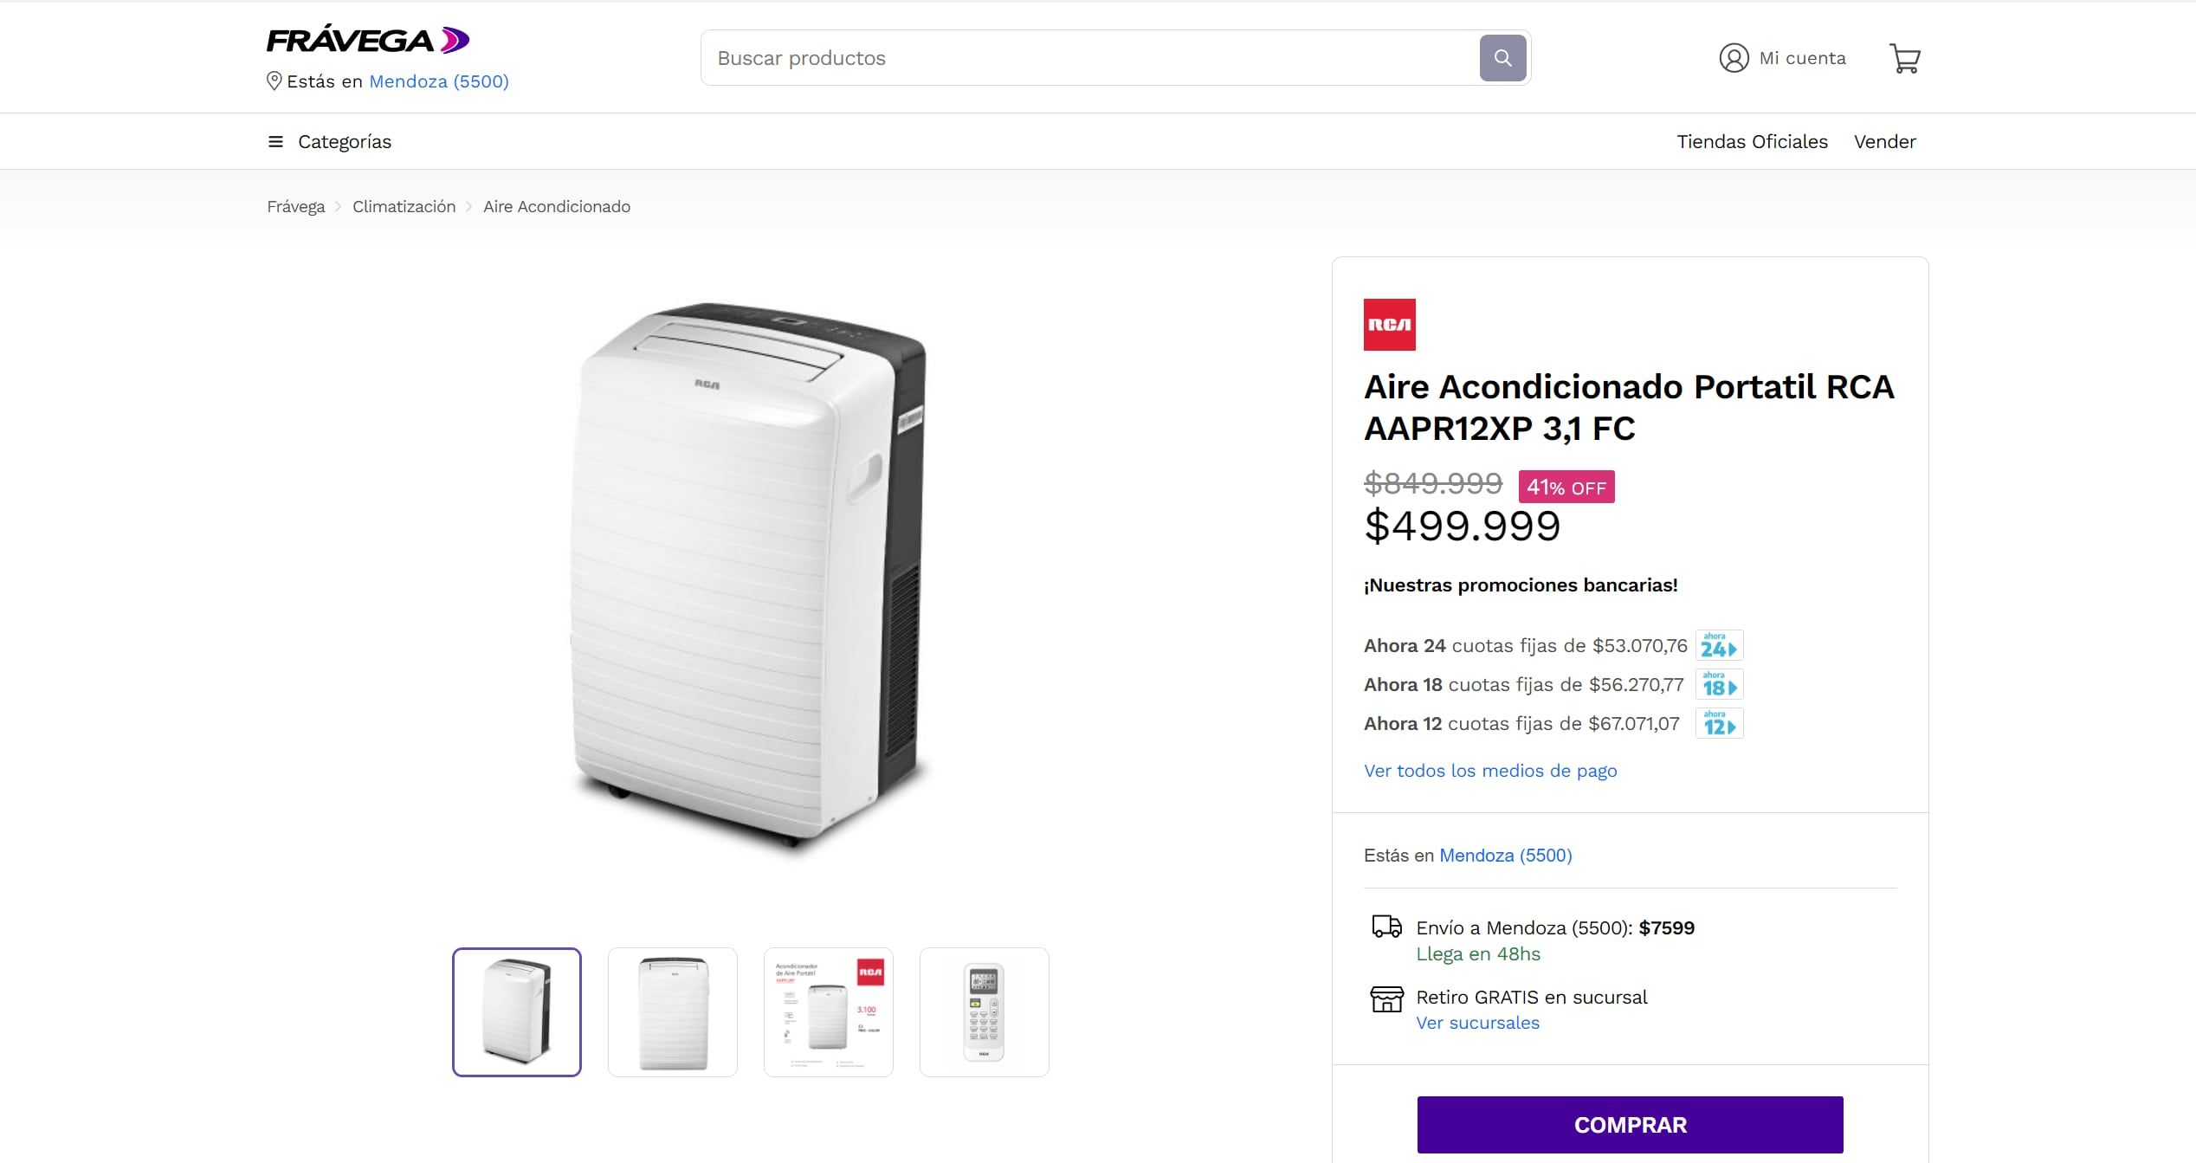Image resolution: width=2196 pixels, height=1163 pixels.
Task: Select the Ahora 24 payment icon
Action: [x=1718, y=644]
